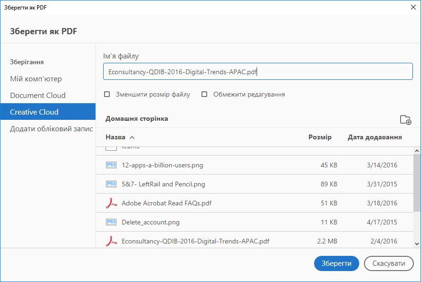
Task: Sort files by Дата додавання column
Action: (x=374, y=137)
